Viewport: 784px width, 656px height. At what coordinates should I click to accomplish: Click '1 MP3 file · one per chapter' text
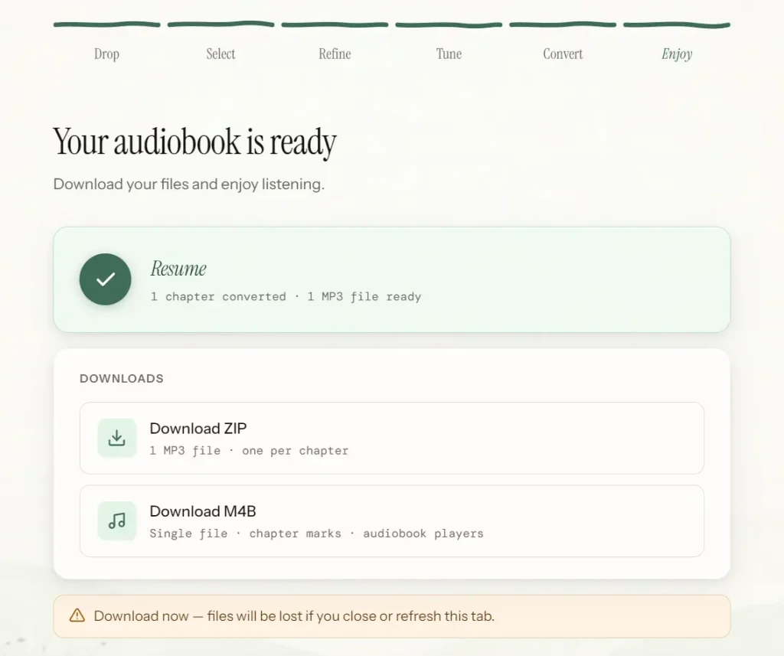click(x=249, y=451)
